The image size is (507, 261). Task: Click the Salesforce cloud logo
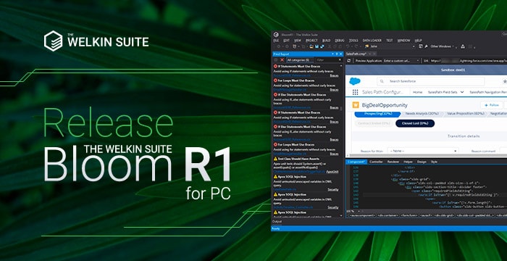[355, 81]
